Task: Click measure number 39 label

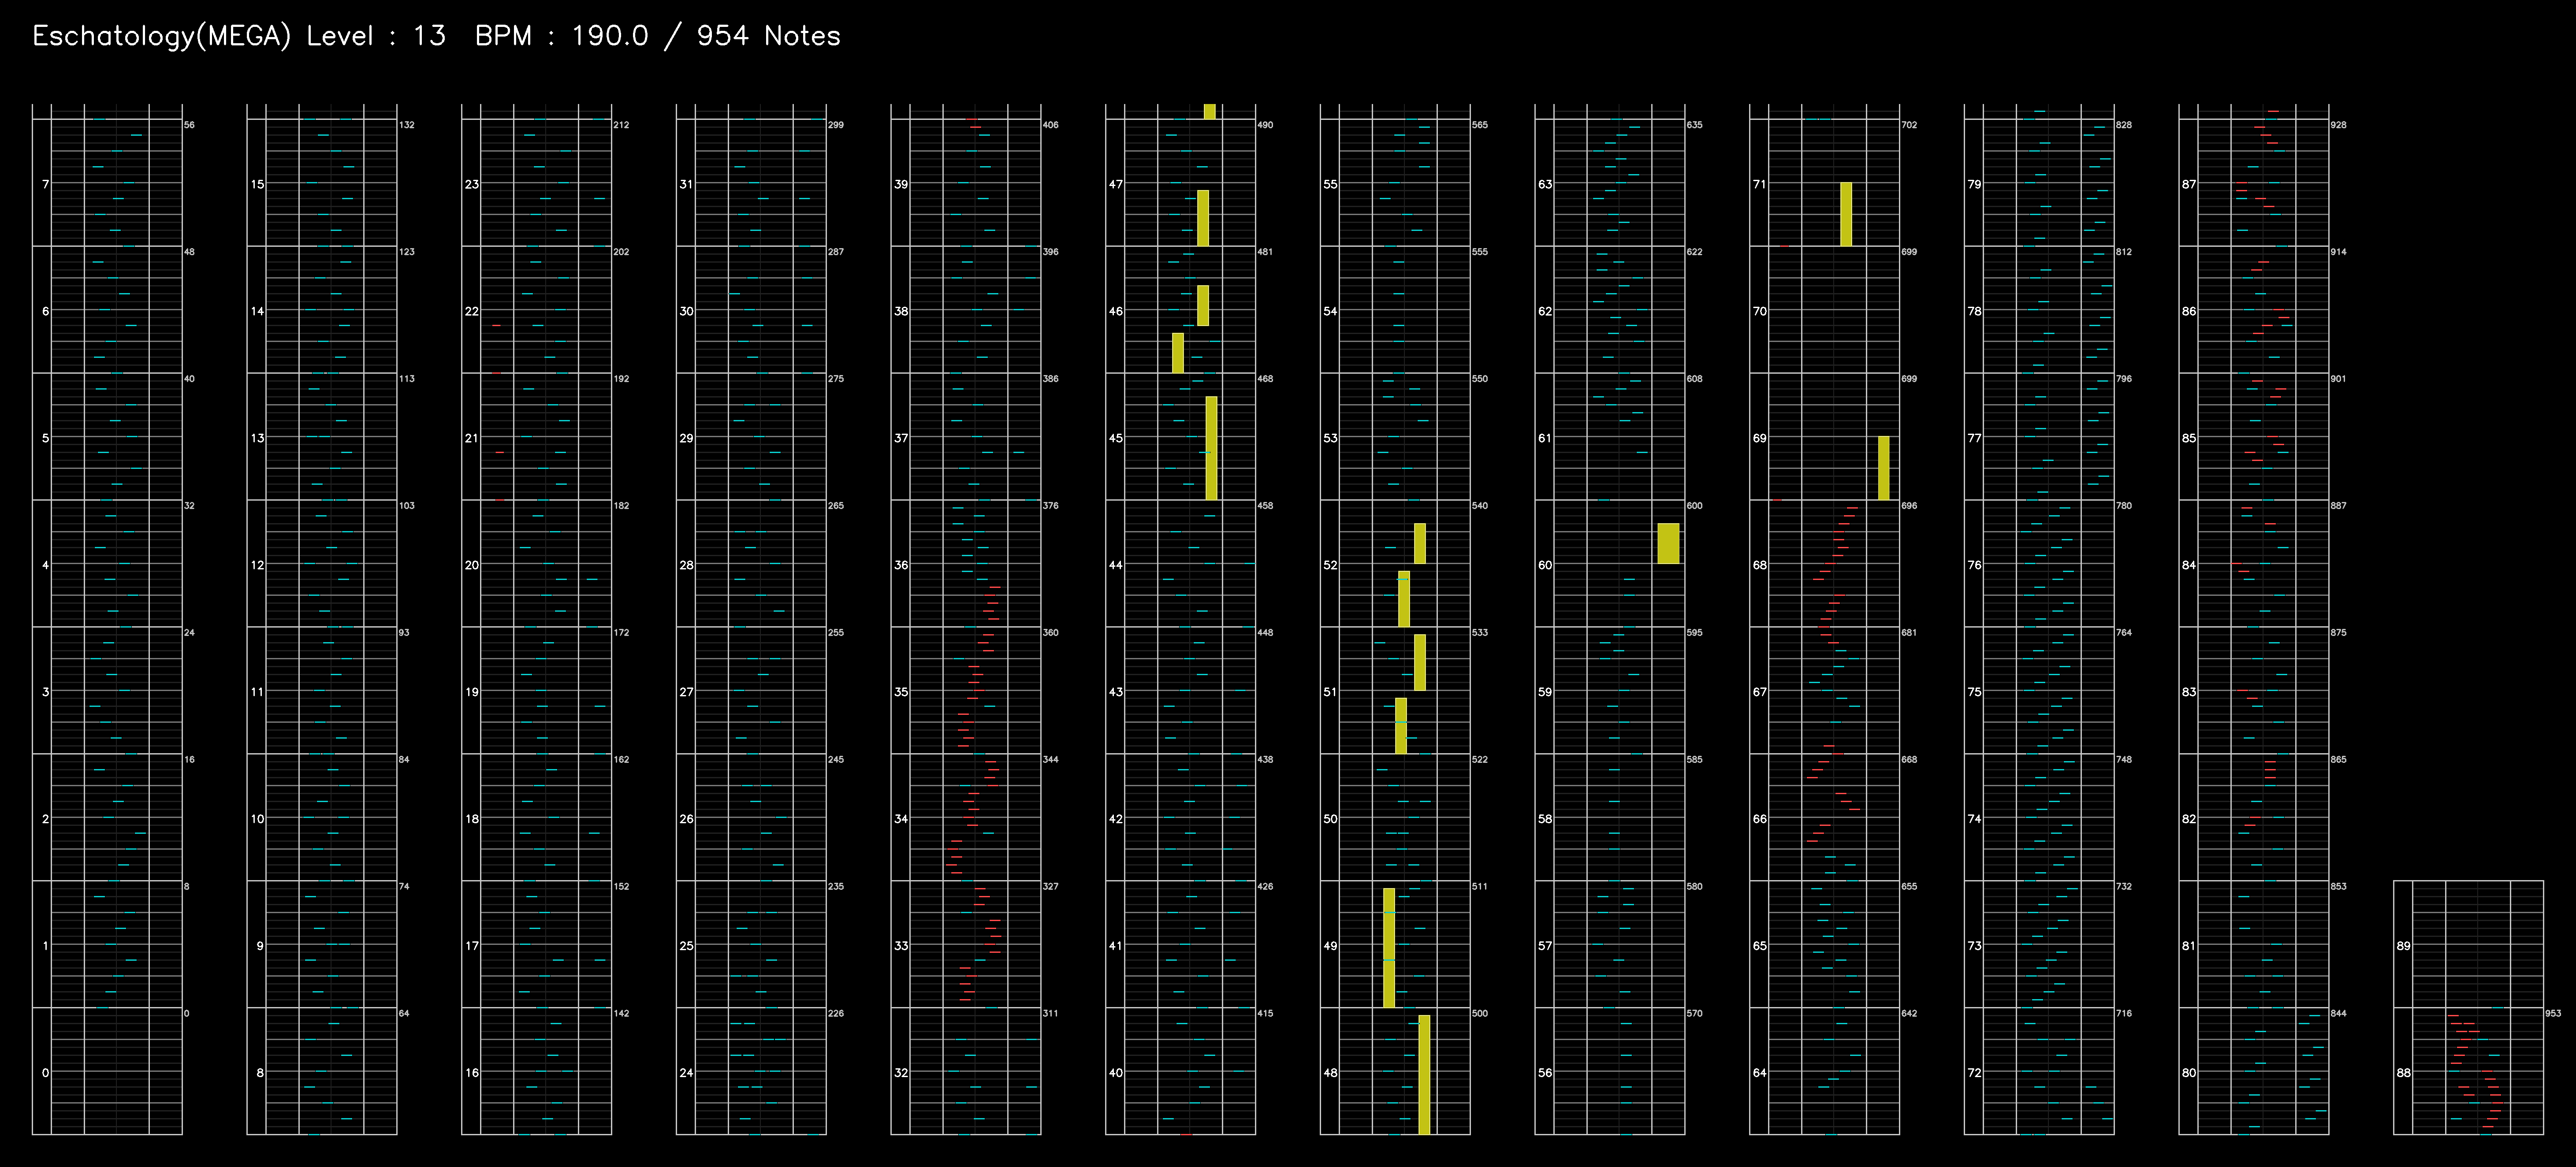Action: (901, 184)
